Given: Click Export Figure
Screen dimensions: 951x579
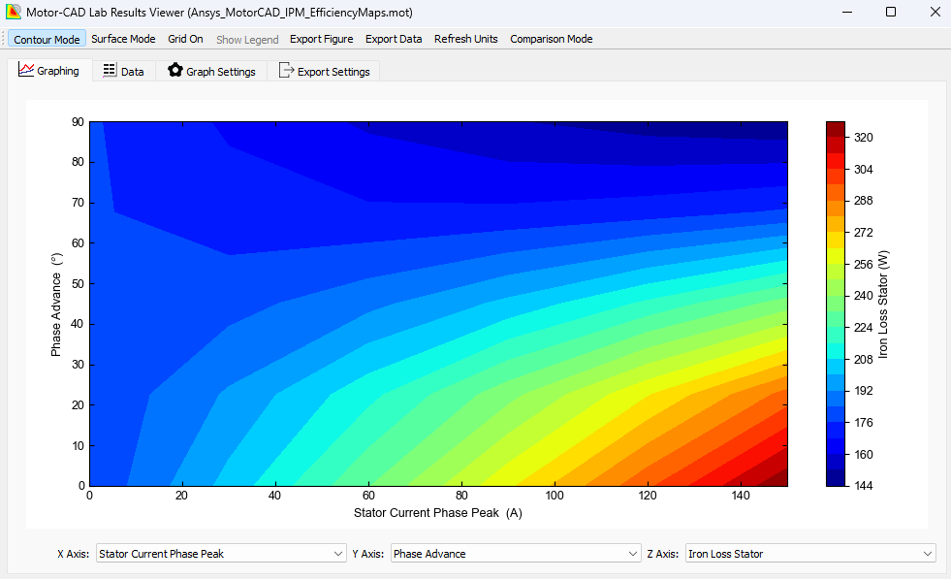Looking at the screenshot, I should pos(319,39).
